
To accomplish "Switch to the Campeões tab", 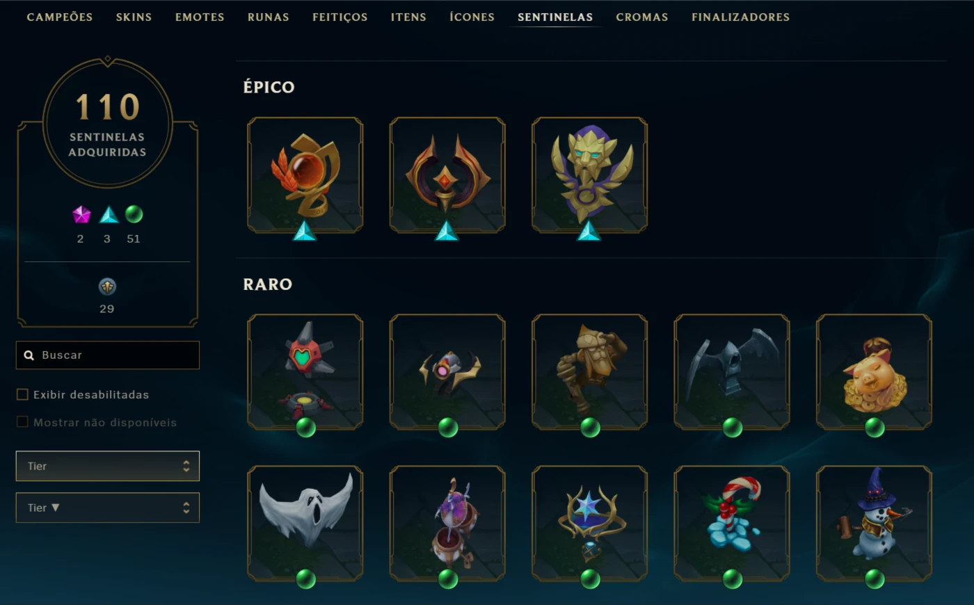I will tap(60, 17).
